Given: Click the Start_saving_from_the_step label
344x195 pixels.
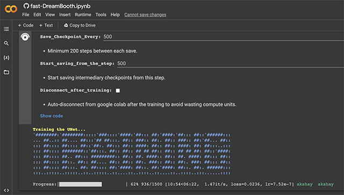Looking at the screenshot, I should point(77,64).
